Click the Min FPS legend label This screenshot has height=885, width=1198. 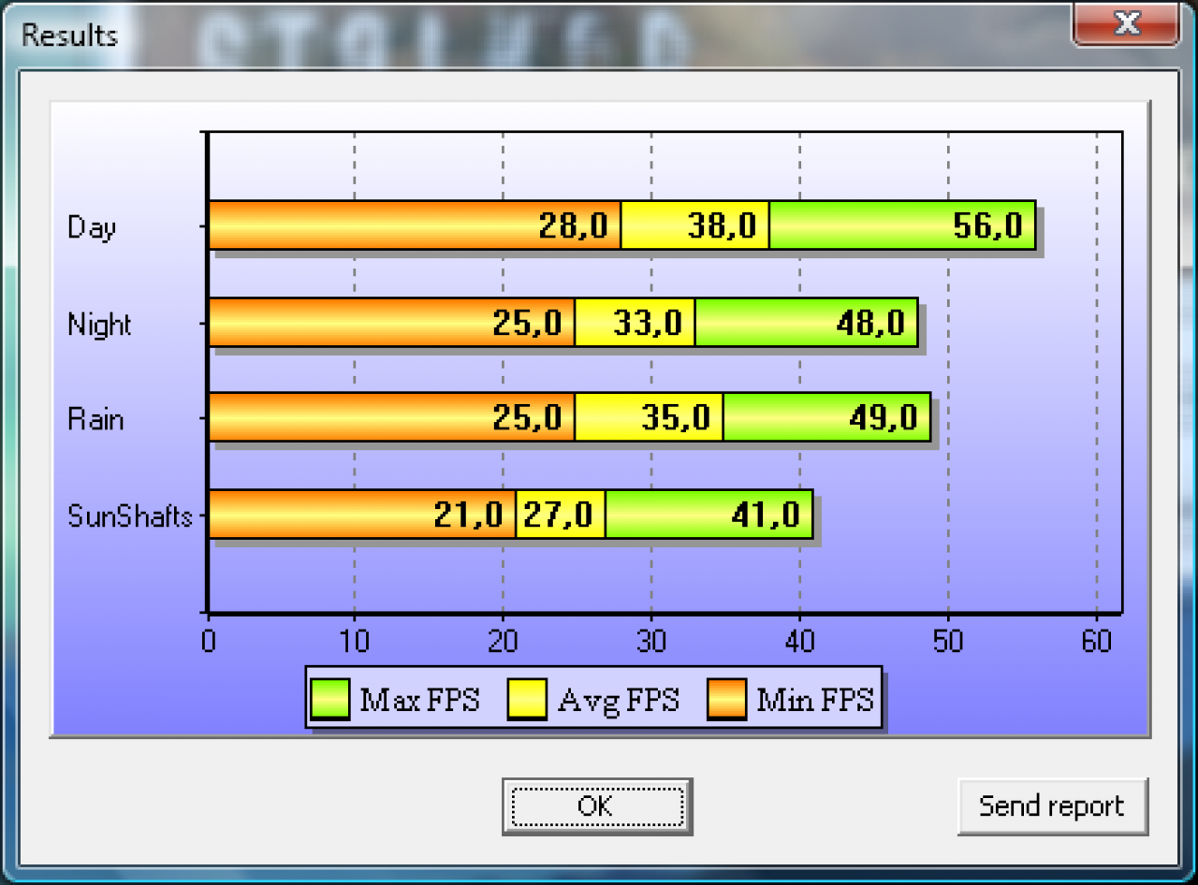(814, 700)
